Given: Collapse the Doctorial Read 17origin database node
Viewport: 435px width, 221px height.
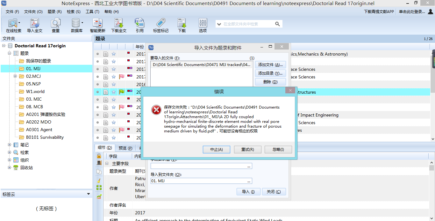Looking at the screenshot, I should point(4,46).
